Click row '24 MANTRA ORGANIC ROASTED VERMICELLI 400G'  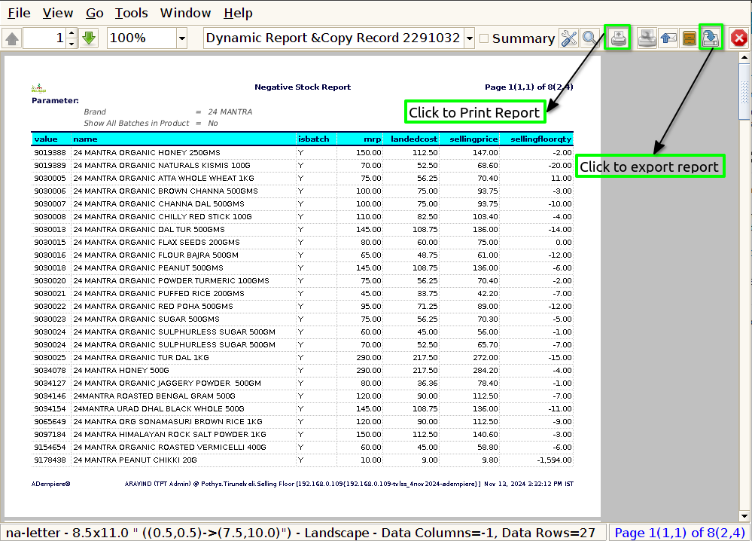[x=302, y=448]
